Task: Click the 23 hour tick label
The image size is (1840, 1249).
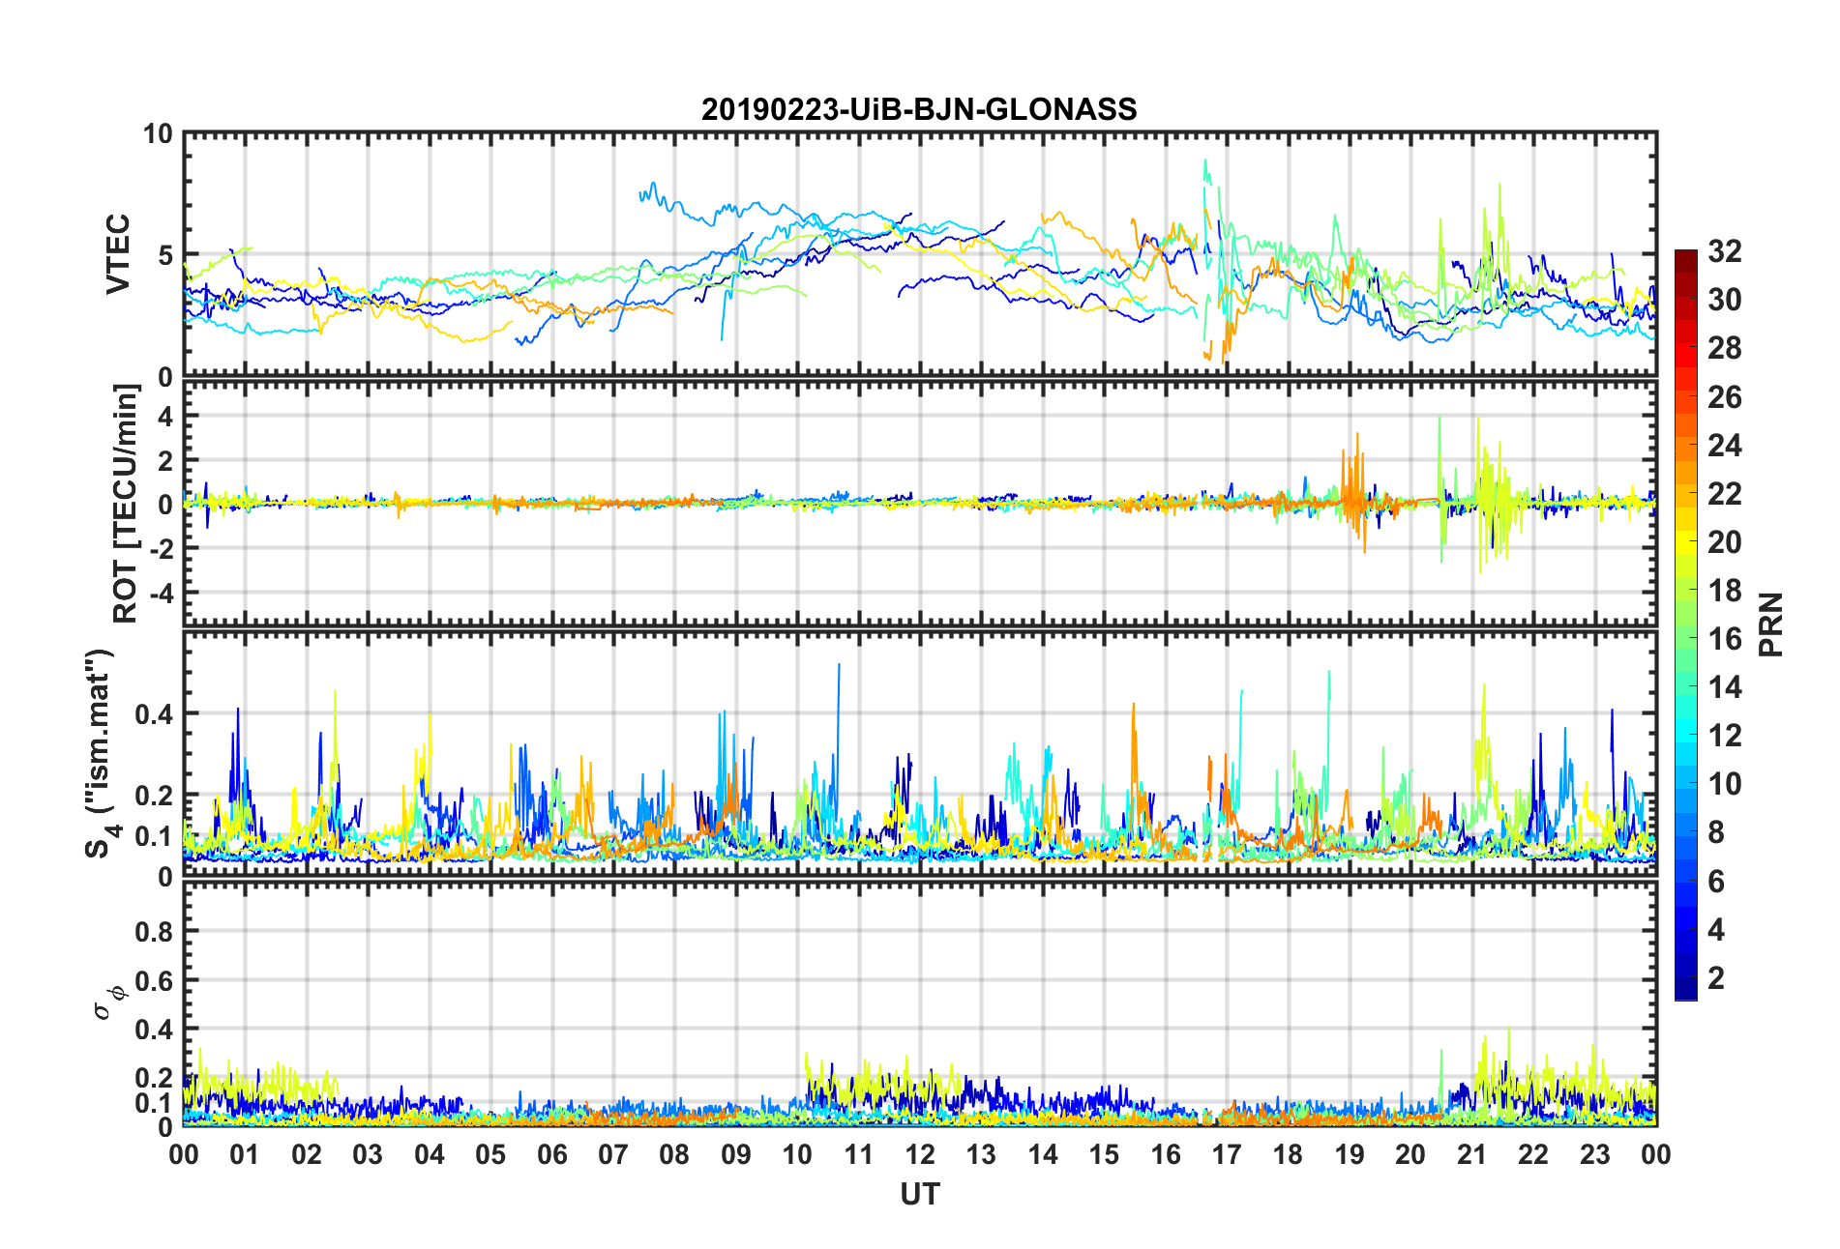Action: pyautogui.click(x=1594, y=1154)
